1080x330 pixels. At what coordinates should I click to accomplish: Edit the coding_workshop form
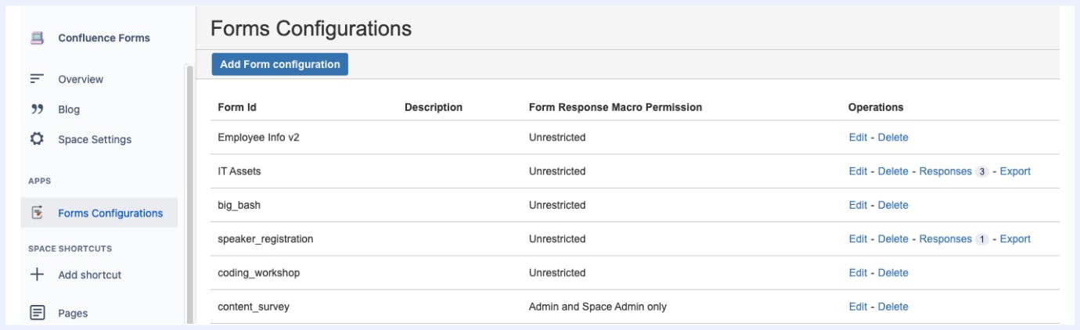[x=858, y=273]
